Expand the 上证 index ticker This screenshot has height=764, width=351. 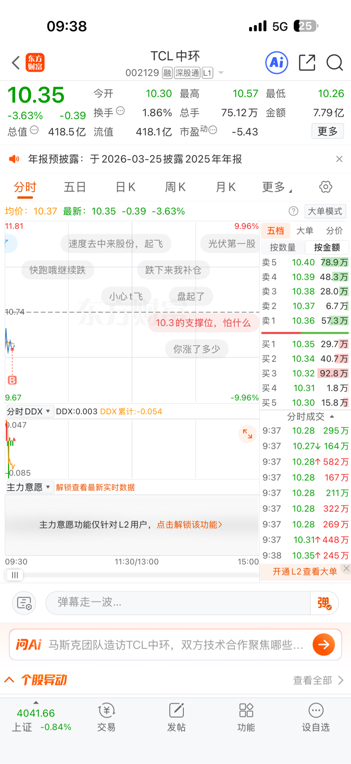[36, 703]
